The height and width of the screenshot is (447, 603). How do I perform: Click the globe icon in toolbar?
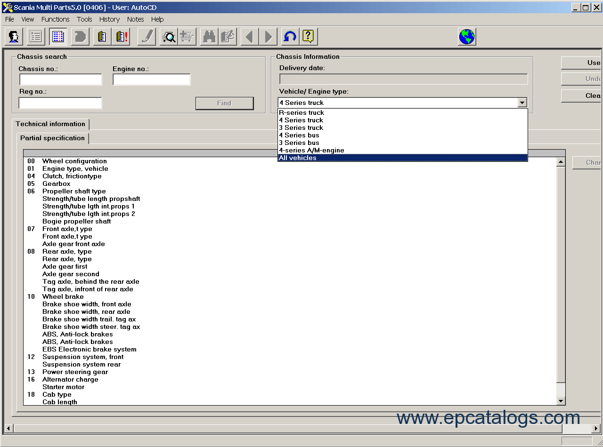click(x=466, y=37)
